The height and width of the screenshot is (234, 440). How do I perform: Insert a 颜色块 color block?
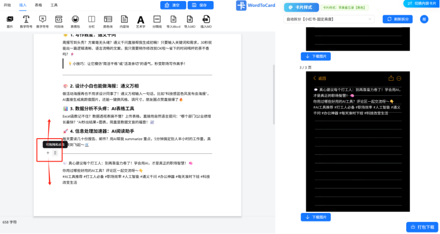(108, 22)
